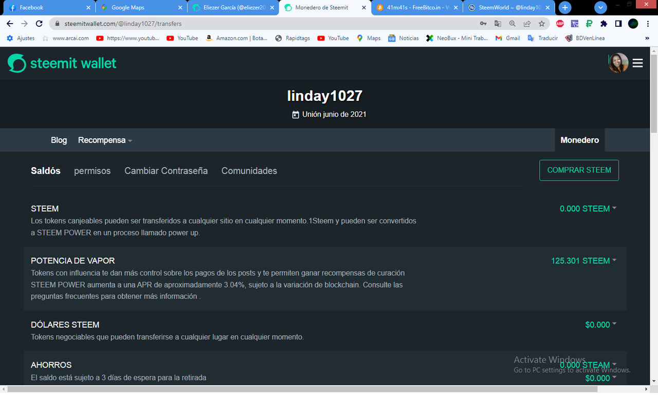Open the hamburger menu in wallet header
Screen dimensions: 658x395
(x=638, y=63)
